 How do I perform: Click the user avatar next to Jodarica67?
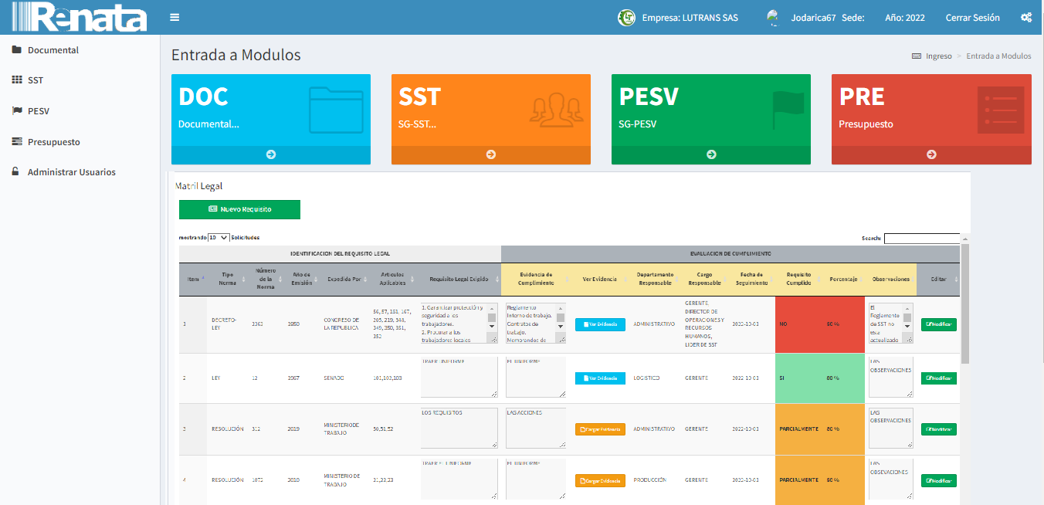(x=772, y=18)
